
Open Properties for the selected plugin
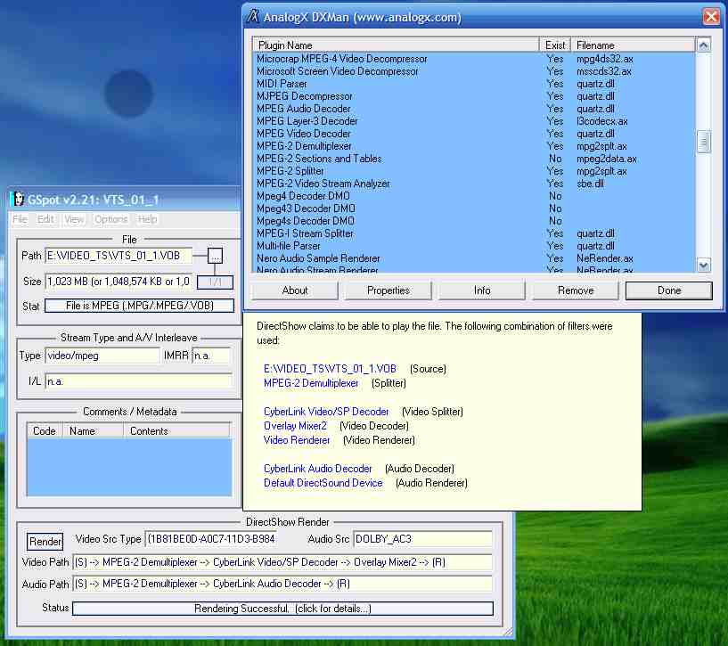click(389, 290)
